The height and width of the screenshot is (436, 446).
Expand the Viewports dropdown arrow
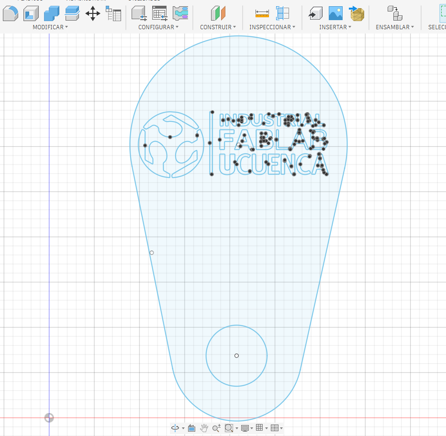(x=281, y=428)
